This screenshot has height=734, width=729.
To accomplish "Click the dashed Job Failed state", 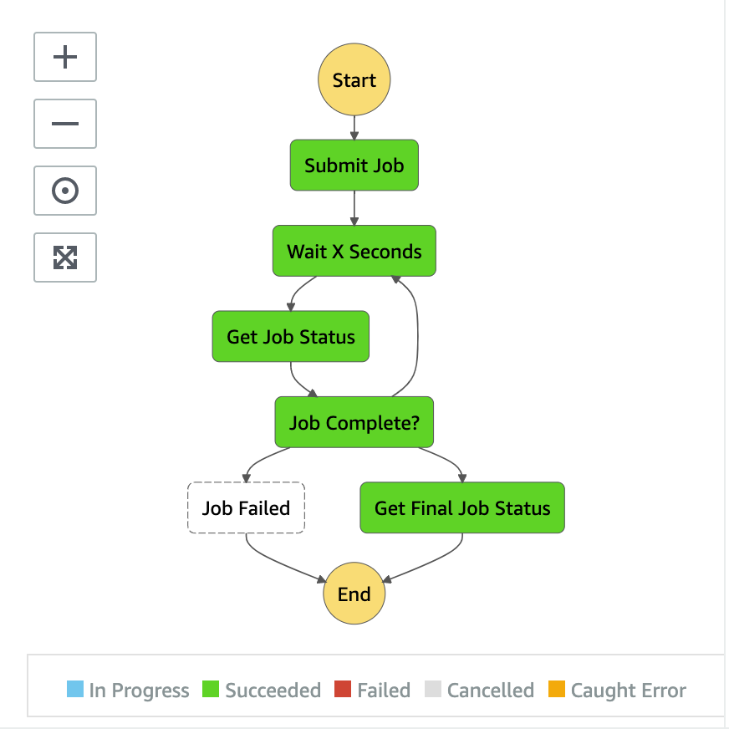I will coord(247,508).
